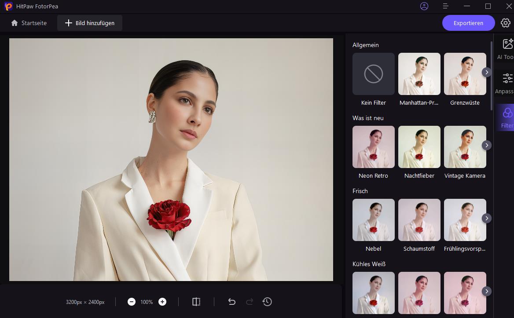The image size is (514, 318).
Task: Click the Was ist neu heading
Action: [368, 118]
